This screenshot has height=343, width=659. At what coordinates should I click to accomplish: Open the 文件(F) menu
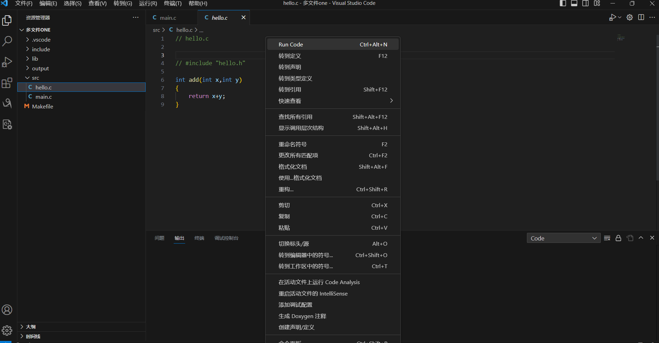coord(24,3)
